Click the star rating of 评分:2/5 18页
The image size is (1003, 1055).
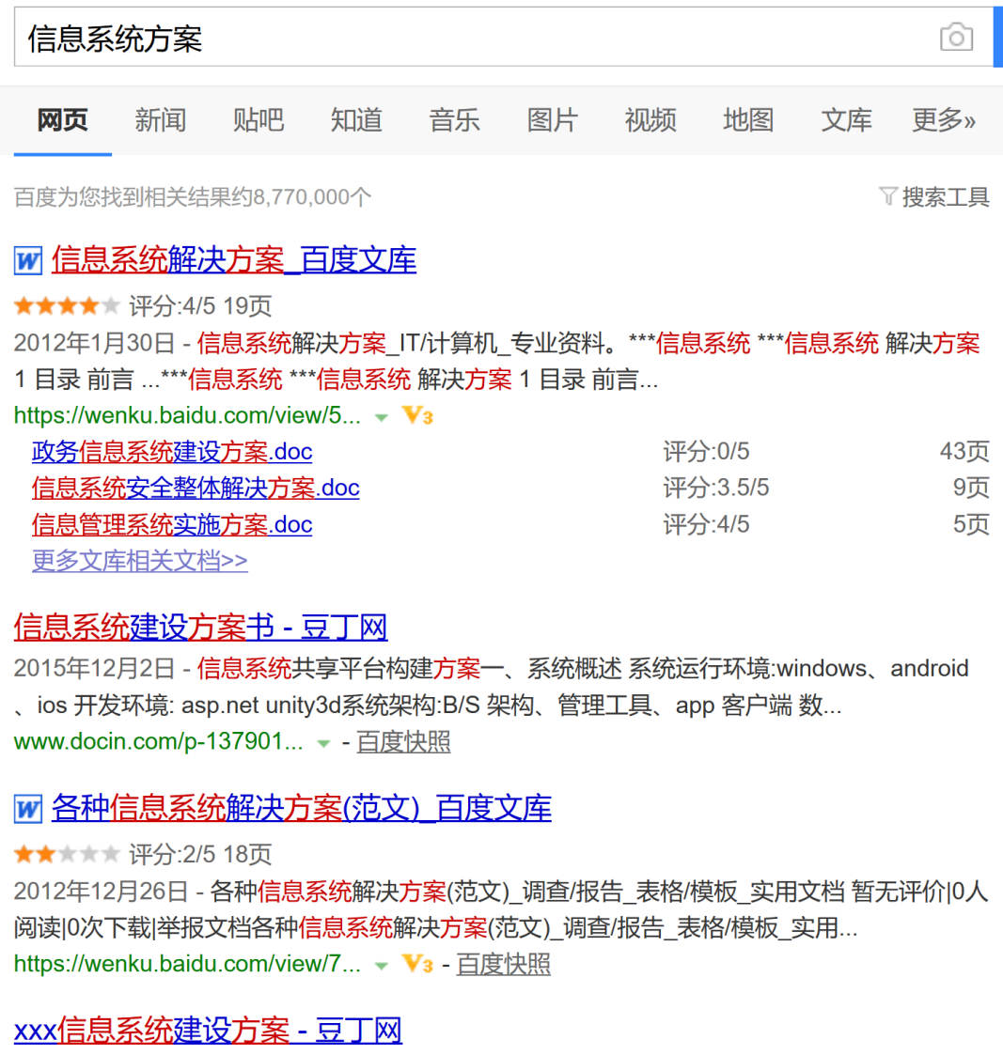pos(67,855)
